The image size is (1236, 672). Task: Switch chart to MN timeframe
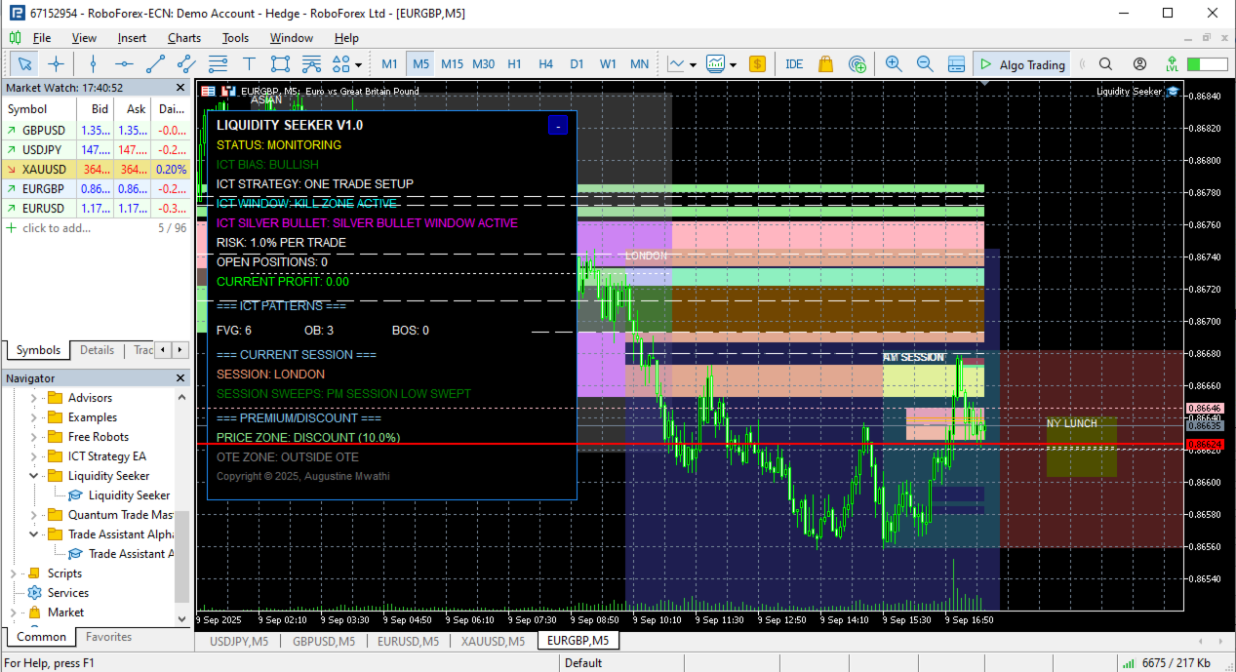639,64
